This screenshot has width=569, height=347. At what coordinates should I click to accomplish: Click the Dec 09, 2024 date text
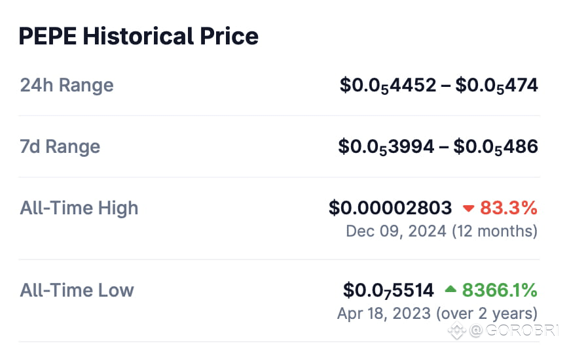[x=396, y=231]
